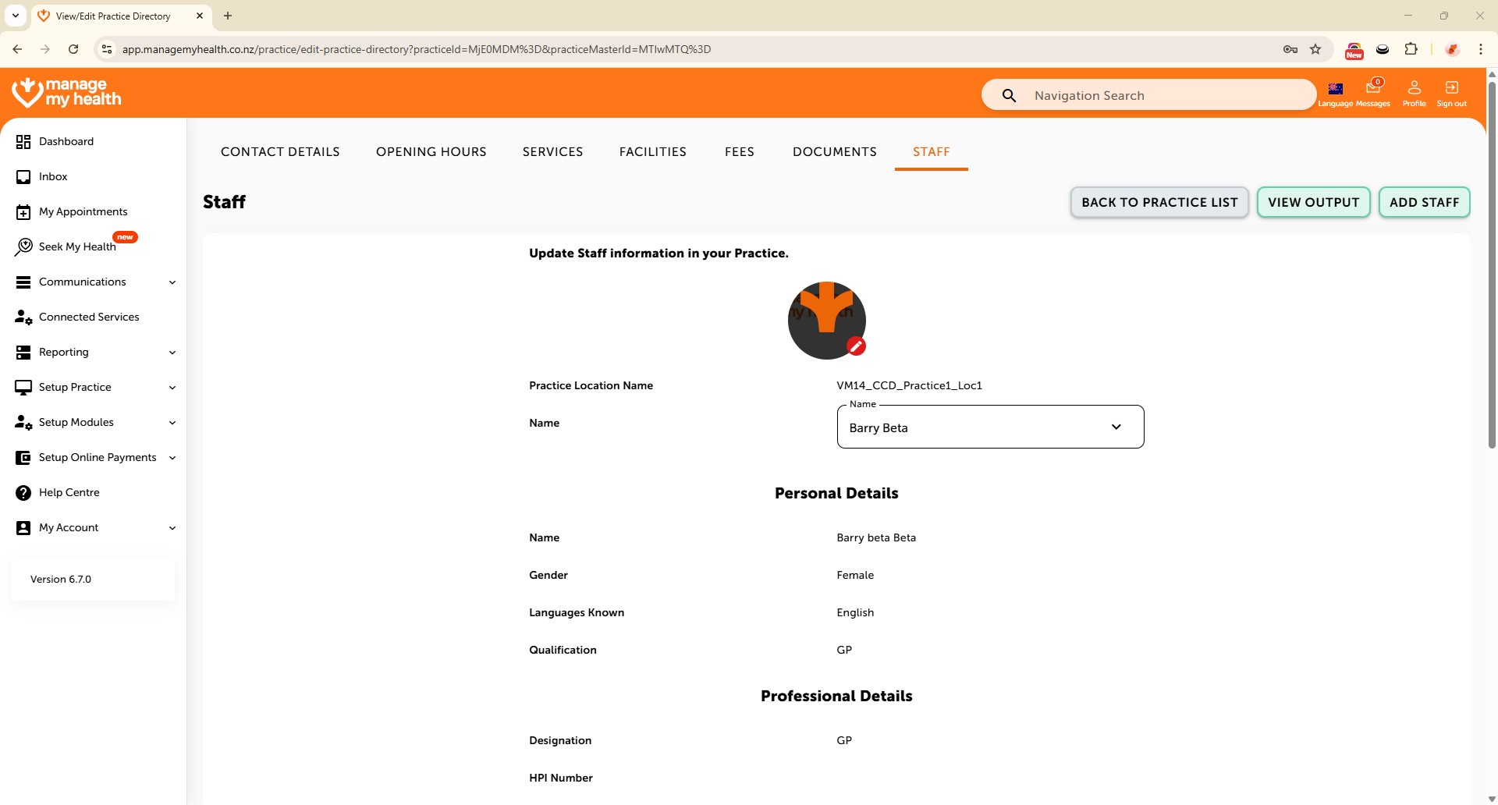The width and height of the screenshot is (1498, 805).
Task: Click the Help Centre question mark icon
Action: coord(23,493)
